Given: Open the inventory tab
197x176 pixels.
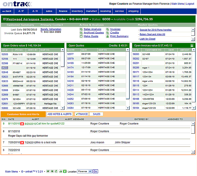Looking at the screenshot, I should coord(77,11).
